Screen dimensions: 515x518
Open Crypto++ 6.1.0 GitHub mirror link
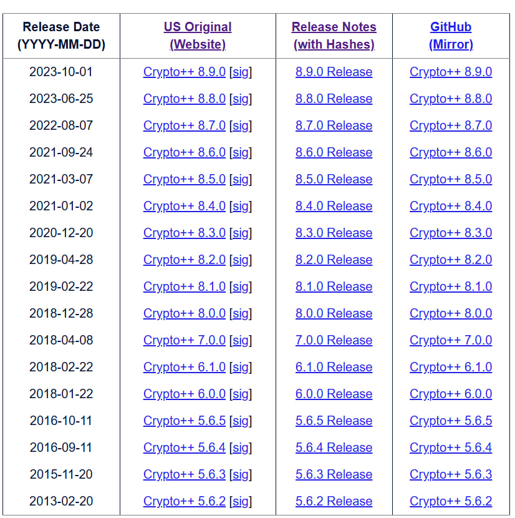450,367
